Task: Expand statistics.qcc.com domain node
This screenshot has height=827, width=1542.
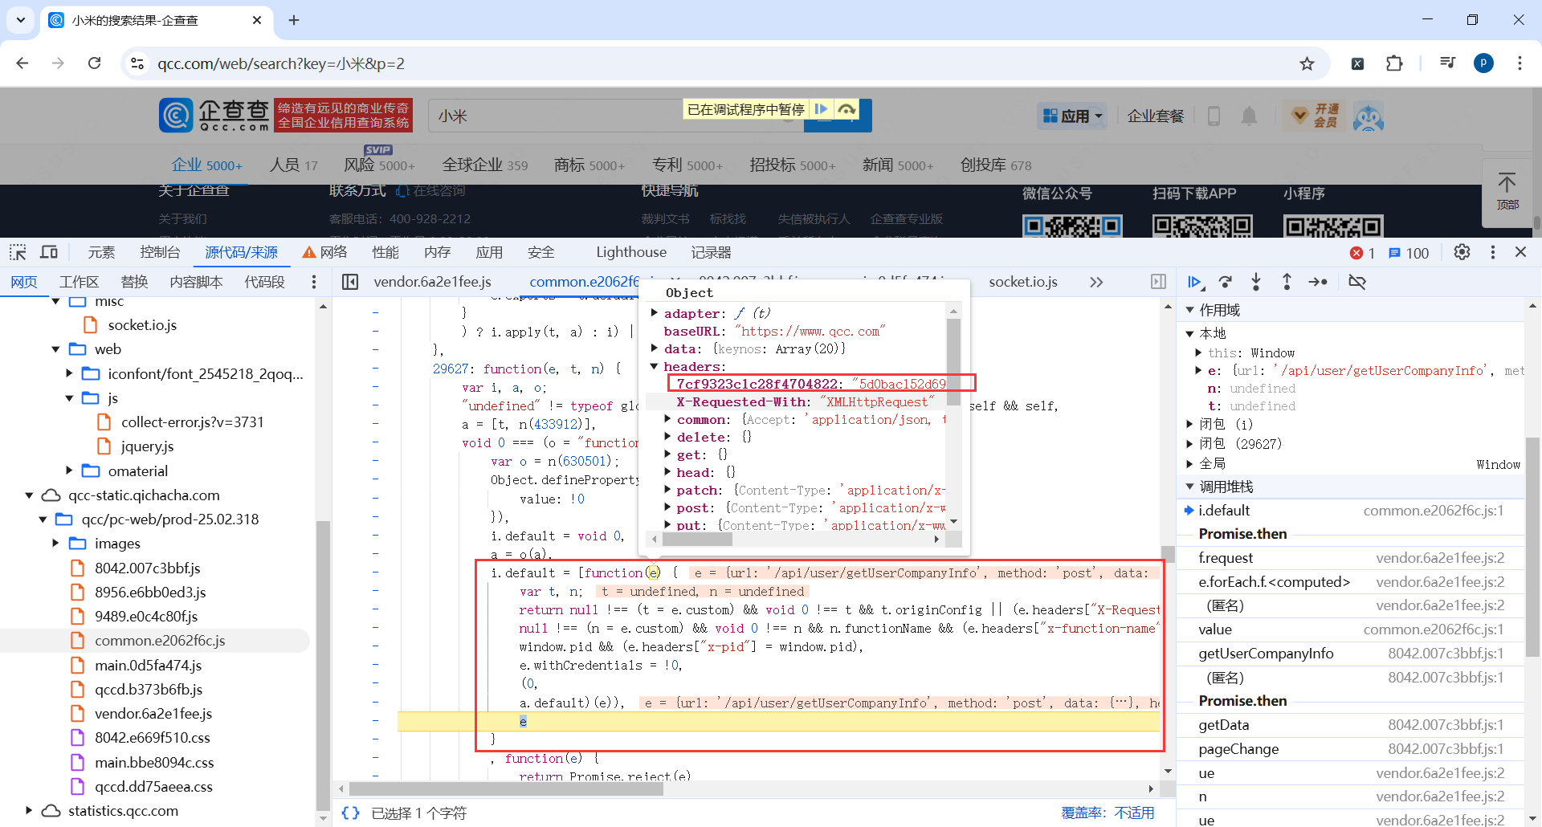Action: (29, 811)
